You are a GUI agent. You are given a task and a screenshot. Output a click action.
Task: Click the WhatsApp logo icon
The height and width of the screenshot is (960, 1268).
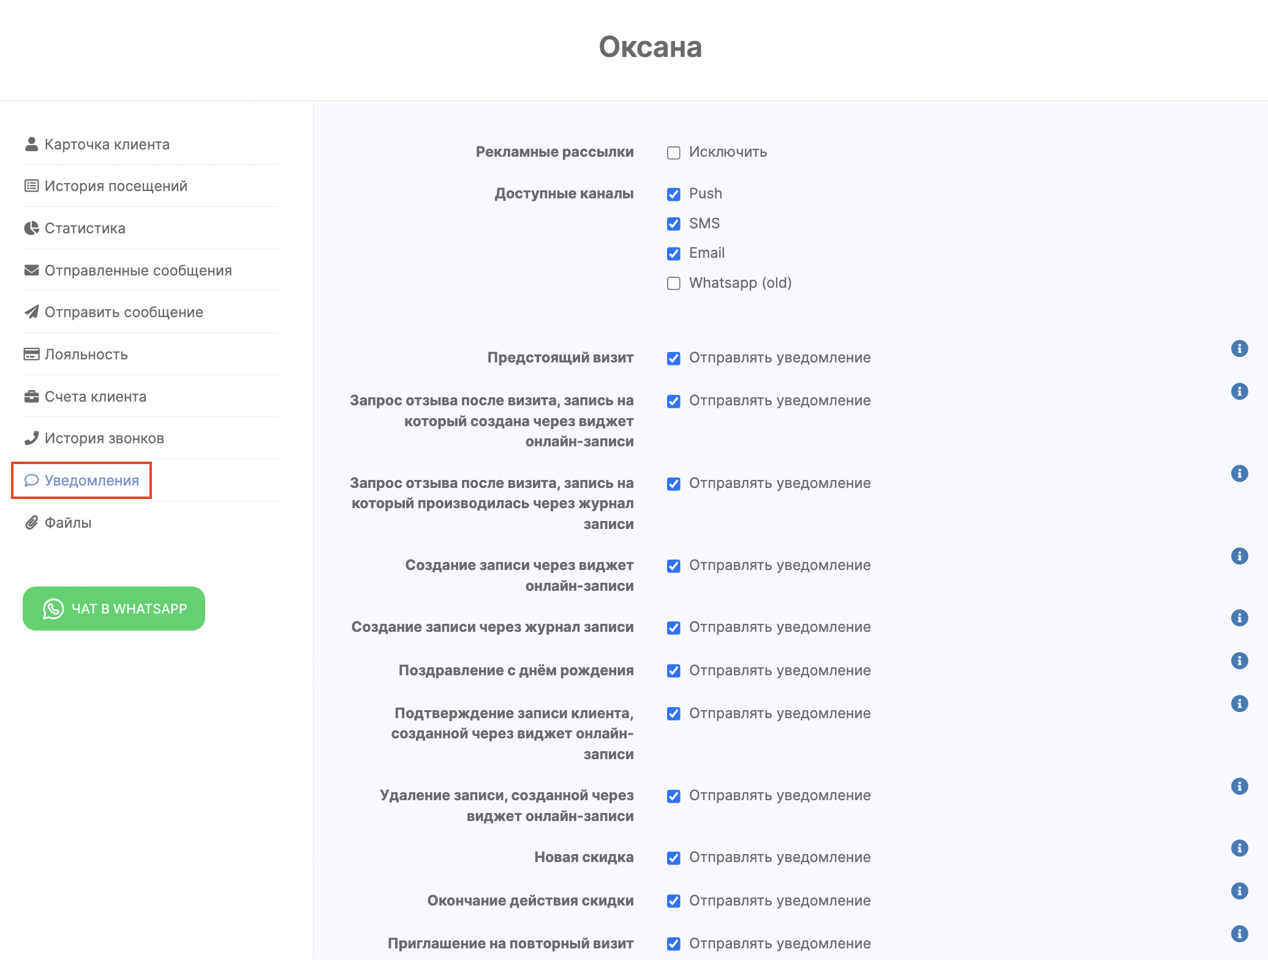click(53, 609)
